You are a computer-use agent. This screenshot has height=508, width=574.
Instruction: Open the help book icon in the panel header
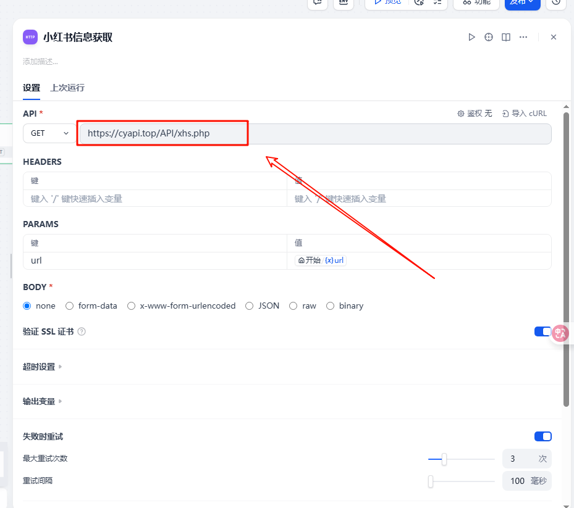pyautogui.click(x=506, y=37)
